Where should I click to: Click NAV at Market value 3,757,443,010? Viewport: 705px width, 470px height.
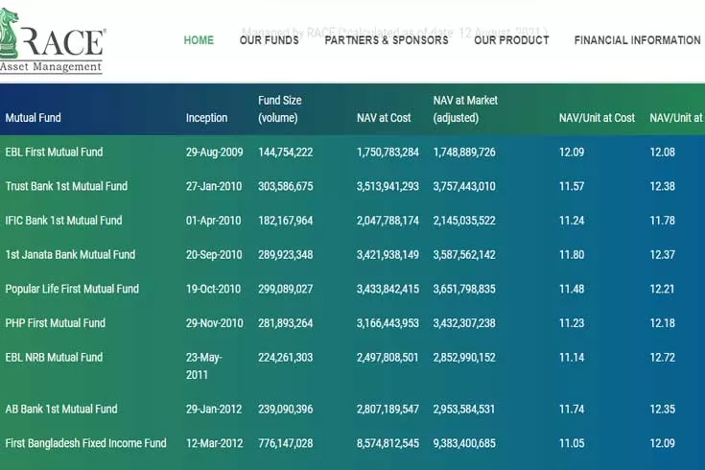click(x=464, y=186)
